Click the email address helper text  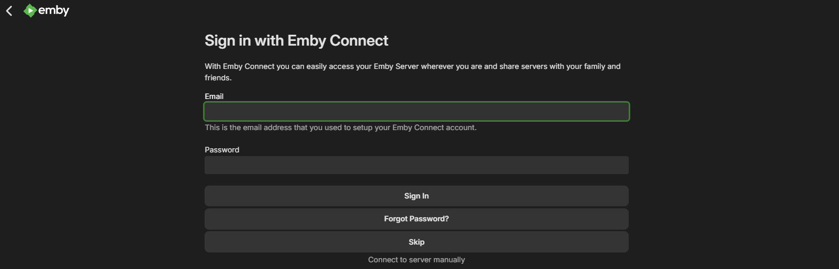click(x=340, y=128)
